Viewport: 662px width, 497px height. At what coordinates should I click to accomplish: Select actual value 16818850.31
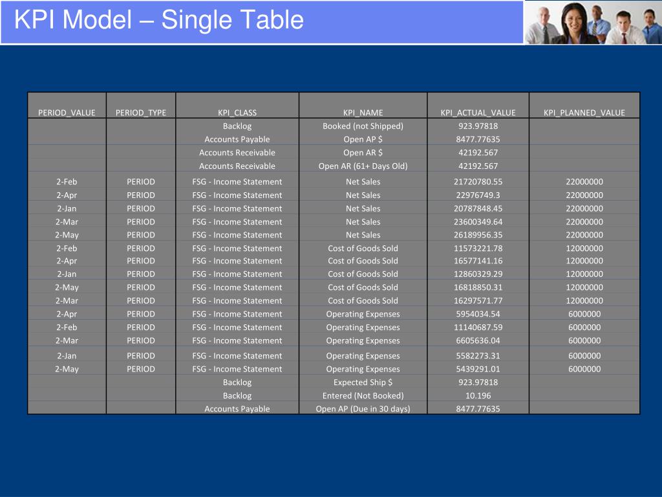click(x=478, y=287)
